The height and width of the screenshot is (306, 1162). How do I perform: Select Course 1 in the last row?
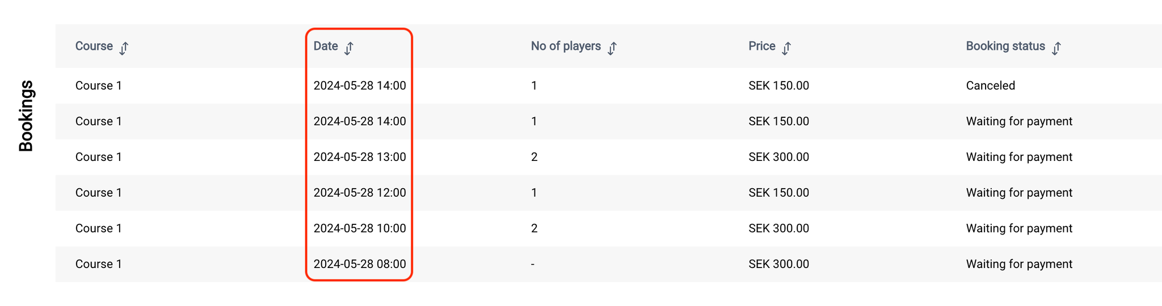(x=99, y=264)
